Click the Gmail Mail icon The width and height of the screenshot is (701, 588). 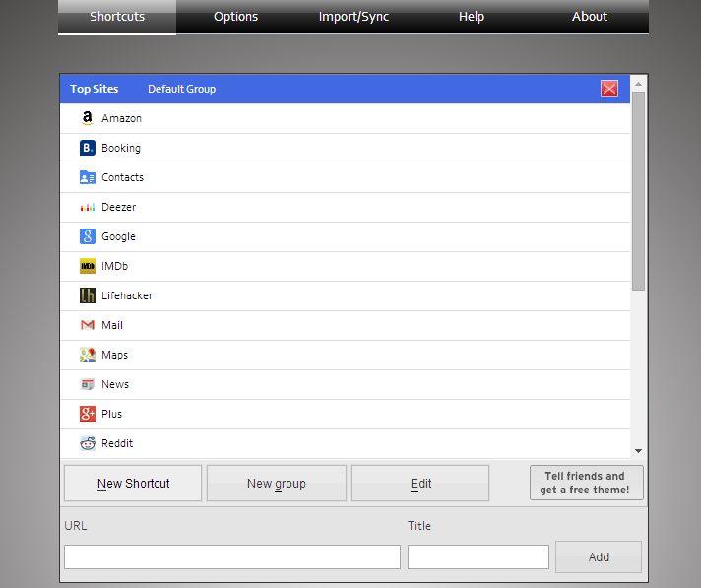(x=88, y=325)
